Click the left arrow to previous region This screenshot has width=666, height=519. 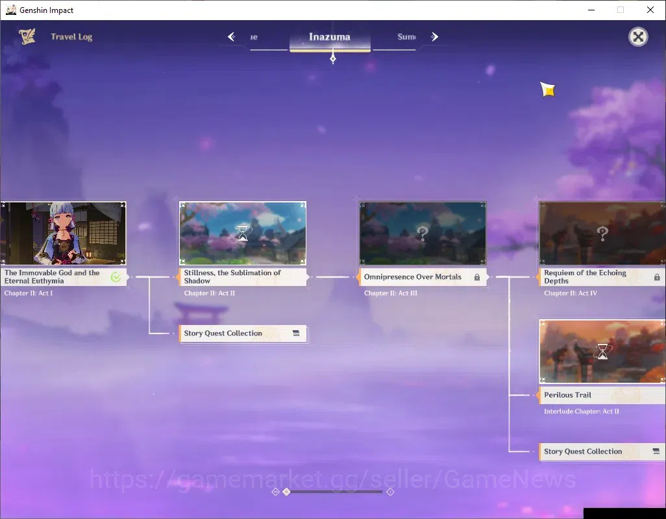(x=232, y=37)
